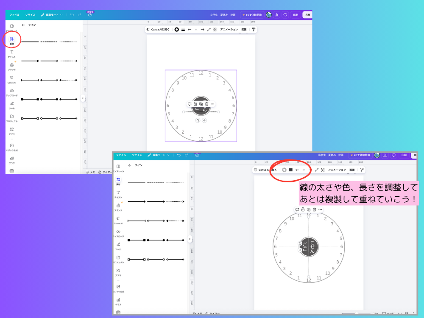Click ¥0で体験開始 button in lower window
Viewport: 424px width, 318px height.
360,155
